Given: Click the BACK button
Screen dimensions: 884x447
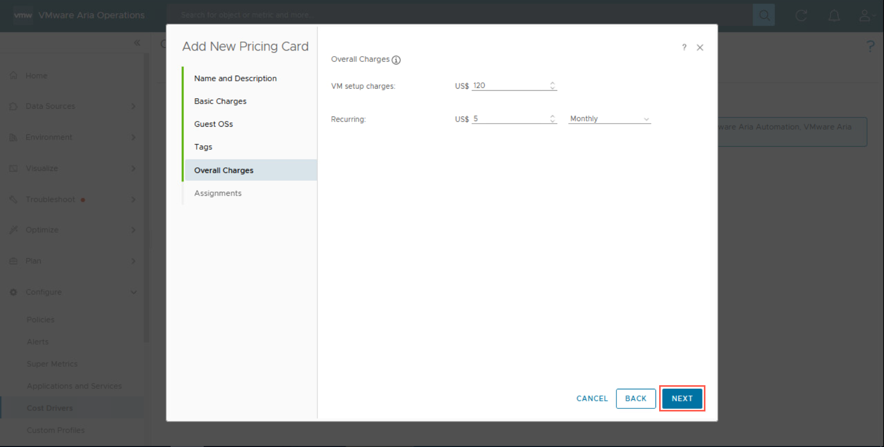Looking at the screenshot, I should coord(635,399).
